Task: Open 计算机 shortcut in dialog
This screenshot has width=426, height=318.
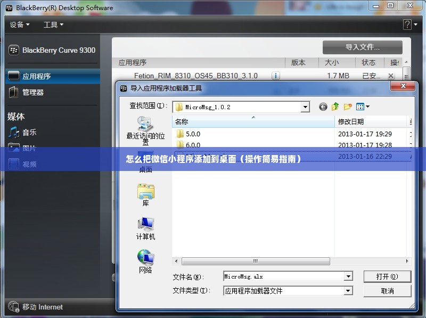Action: [x=145, y=229]
